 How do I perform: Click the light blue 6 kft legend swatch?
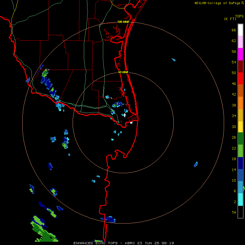(240, 187)
